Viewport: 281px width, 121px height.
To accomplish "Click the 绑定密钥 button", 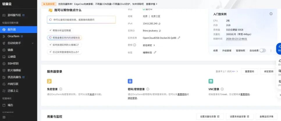I will [x=268, y=71].
